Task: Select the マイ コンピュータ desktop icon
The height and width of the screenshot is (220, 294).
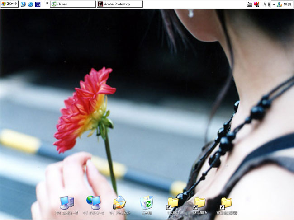Action: 67,203
